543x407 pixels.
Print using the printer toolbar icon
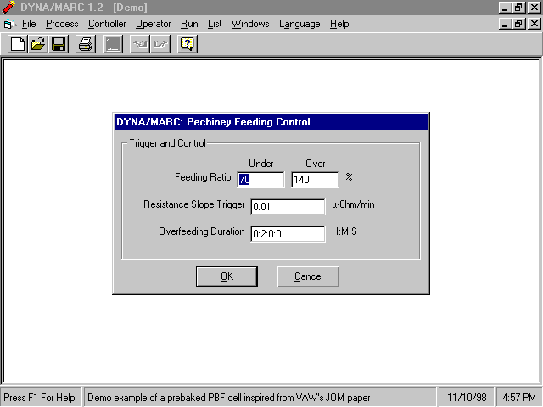tap(86, 44)
